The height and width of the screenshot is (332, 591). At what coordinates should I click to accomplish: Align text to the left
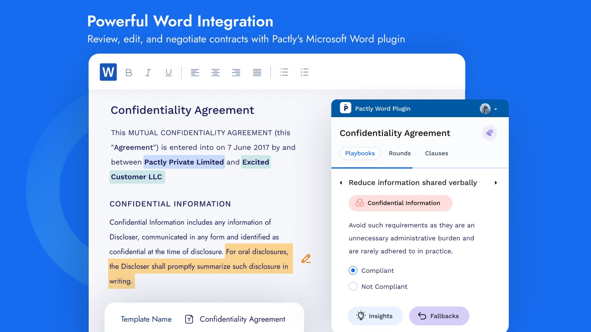pyautogui.click(x=195, y=73)
